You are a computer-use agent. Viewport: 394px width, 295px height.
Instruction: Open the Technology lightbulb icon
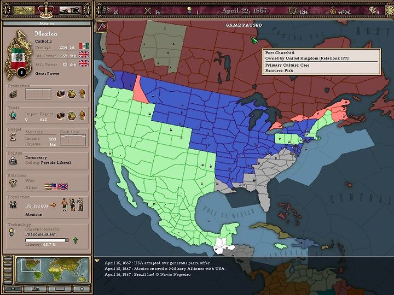click(11, 232)
